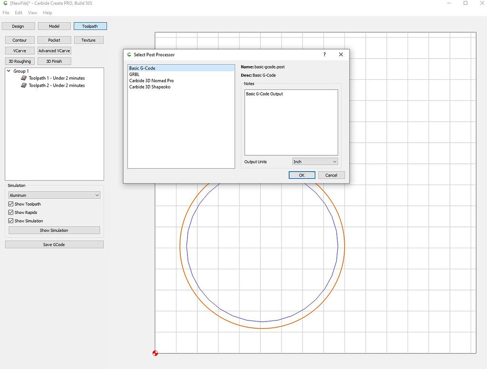Select the Pocket toolpath tool
The height and width of the screenshot is (369, 487).
pyautogui.click(x=54, y=40)
